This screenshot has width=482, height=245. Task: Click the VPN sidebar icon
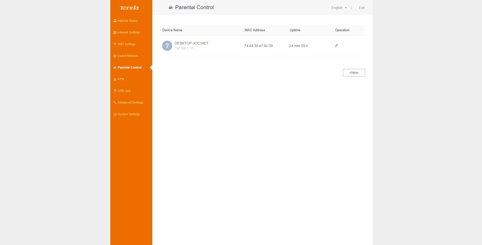point(115,79)
